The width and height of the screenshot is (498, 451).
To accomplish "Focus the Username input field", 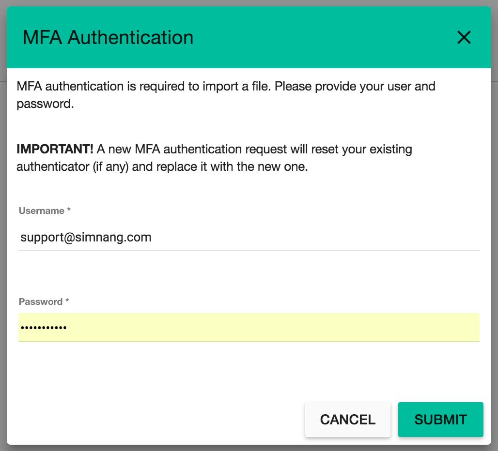I will tap(249, 237).
